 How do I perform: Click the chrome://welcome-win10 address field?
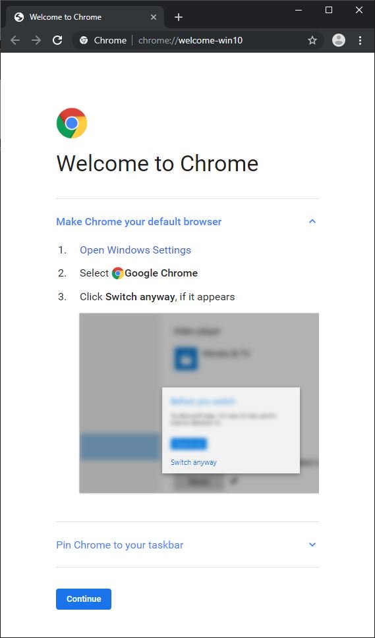click(190, 40)
